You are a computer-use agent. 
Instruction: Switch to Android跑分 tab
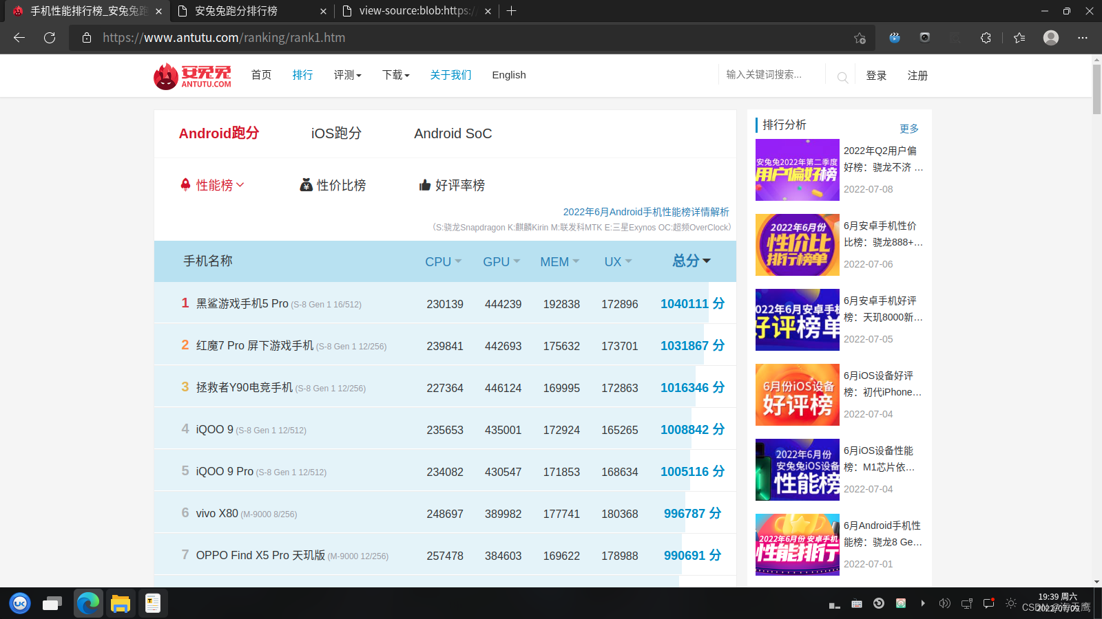[219, 133]
